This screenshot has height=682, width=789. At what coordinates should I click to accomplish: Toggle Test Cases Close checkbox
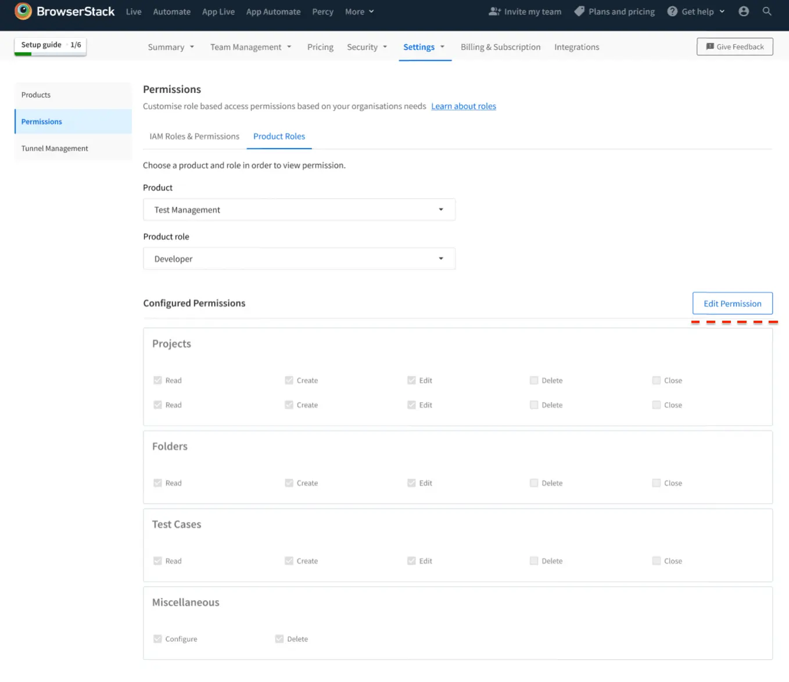(x=657, y=561)
